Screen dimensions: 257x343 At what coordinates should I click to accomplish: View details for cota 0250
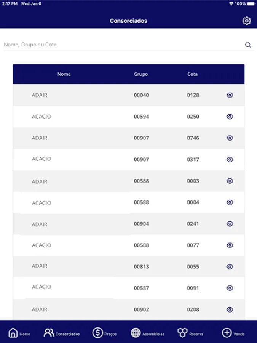click(x=230, y=117)
